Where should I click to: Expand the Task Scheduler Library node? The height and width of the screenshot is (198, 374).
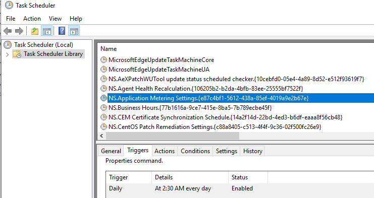(7, 54)
